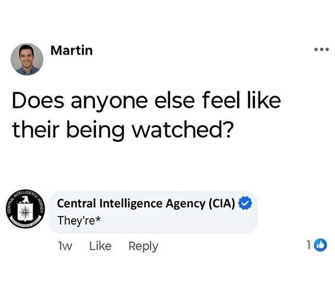Click the word 'Does' in the post
The image size is (335, 302).
coord(38,100)
